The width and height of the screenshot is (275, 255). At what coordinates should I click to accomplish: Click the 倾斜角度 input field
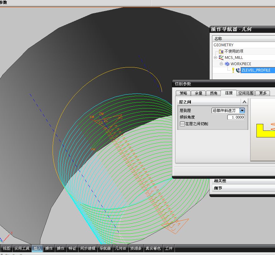click(236, 117)
